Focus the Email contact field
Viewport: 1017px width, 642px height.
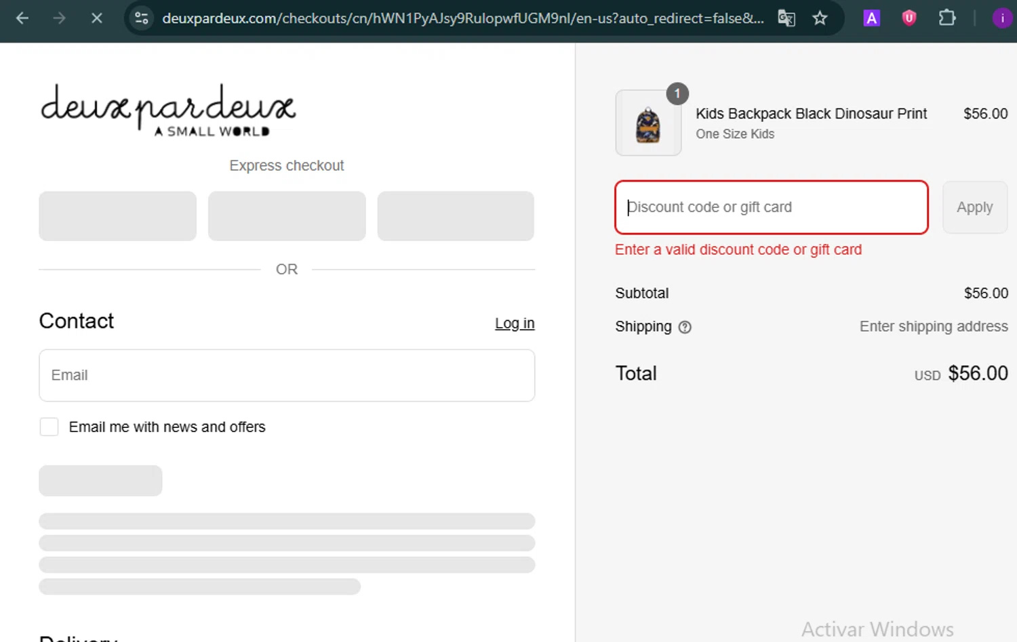coord(287,375)
